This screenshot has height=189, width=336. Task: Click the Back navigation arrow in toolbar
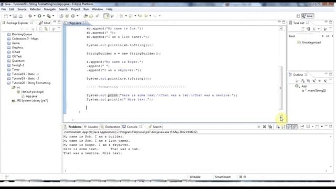(x=146, y=16)
